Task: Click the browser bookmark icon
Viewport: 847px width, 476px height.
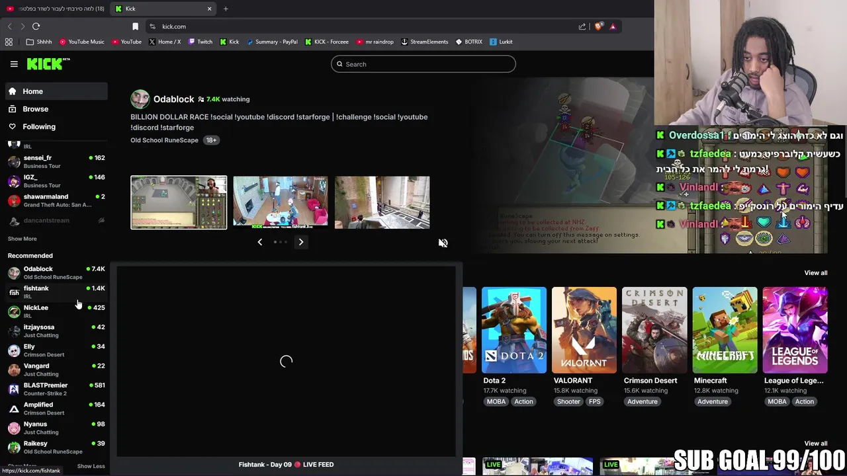Action: pyautogui.click(x=135, y=26)
